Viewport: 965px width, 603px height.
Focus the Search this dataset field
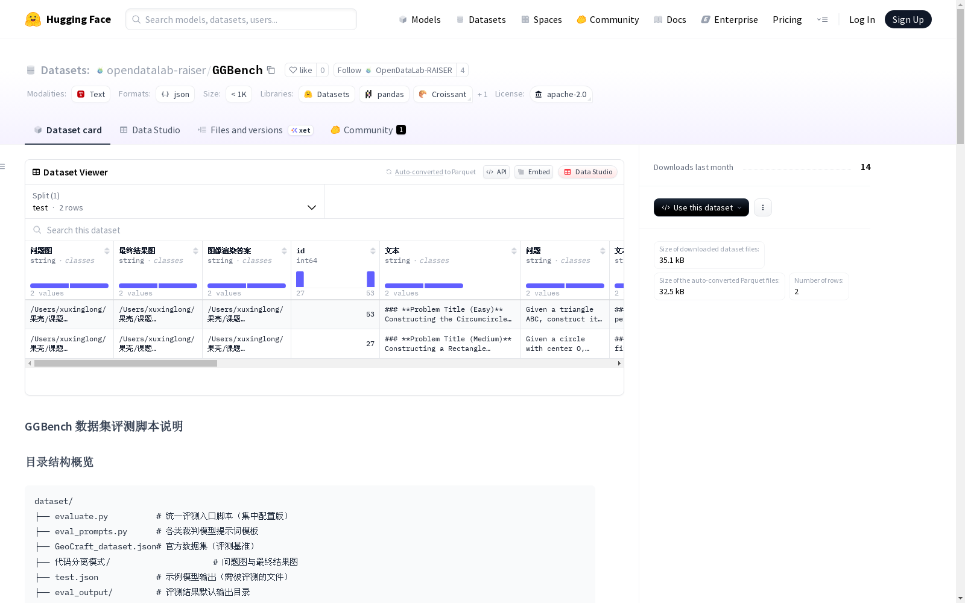point(324,230)
